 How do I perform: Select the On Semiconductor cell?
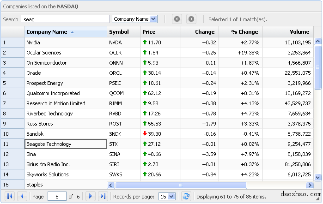(66, 63)
